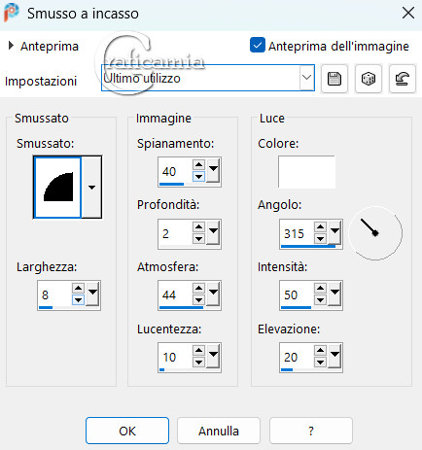
Task: Increase Spianamento with the up arrow
Action: coord(198,164)
